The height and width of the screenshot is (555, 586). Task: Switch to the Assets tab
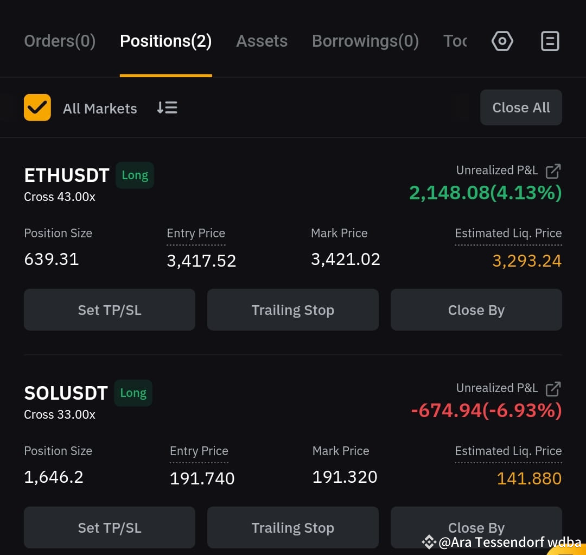point(262,41)
